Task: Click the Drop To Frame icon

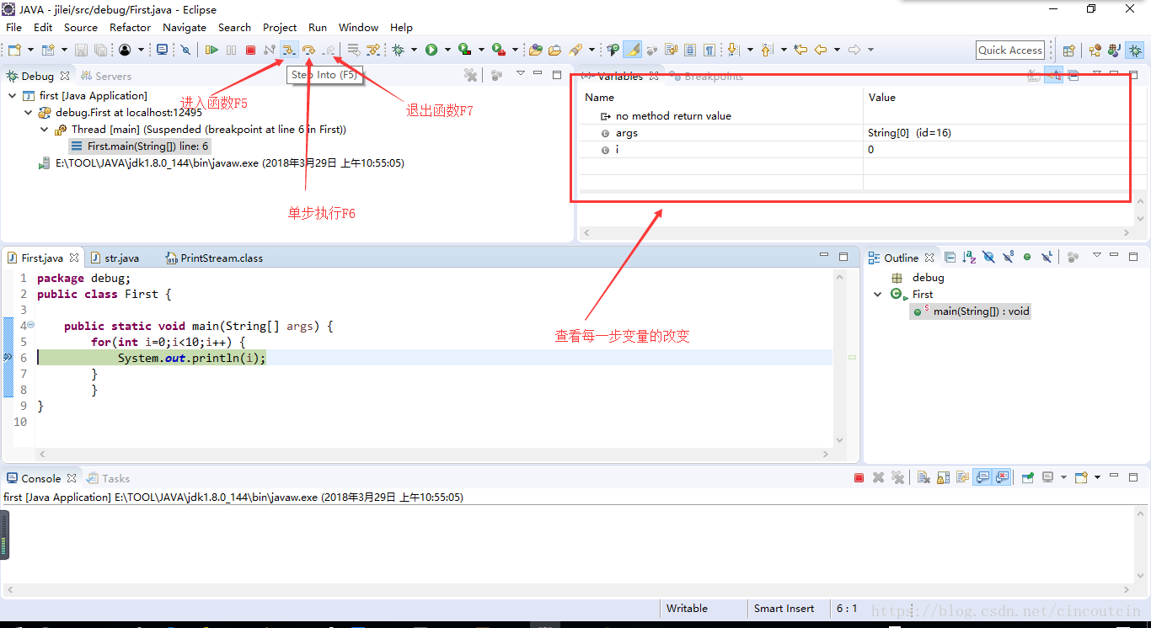Action: (x=353, y=51)
